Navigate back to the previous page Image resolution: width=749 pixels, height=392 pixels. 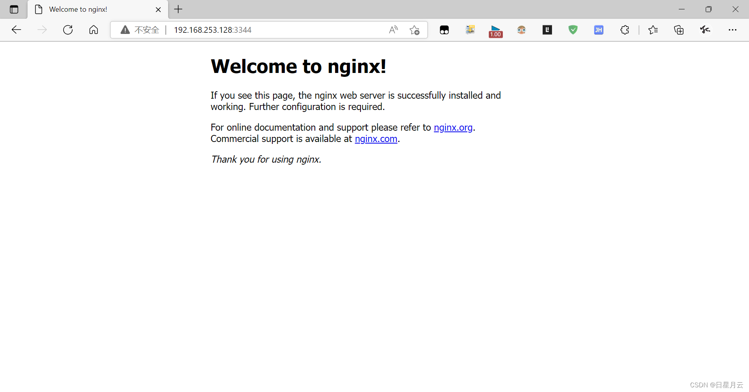pos(16,30)
